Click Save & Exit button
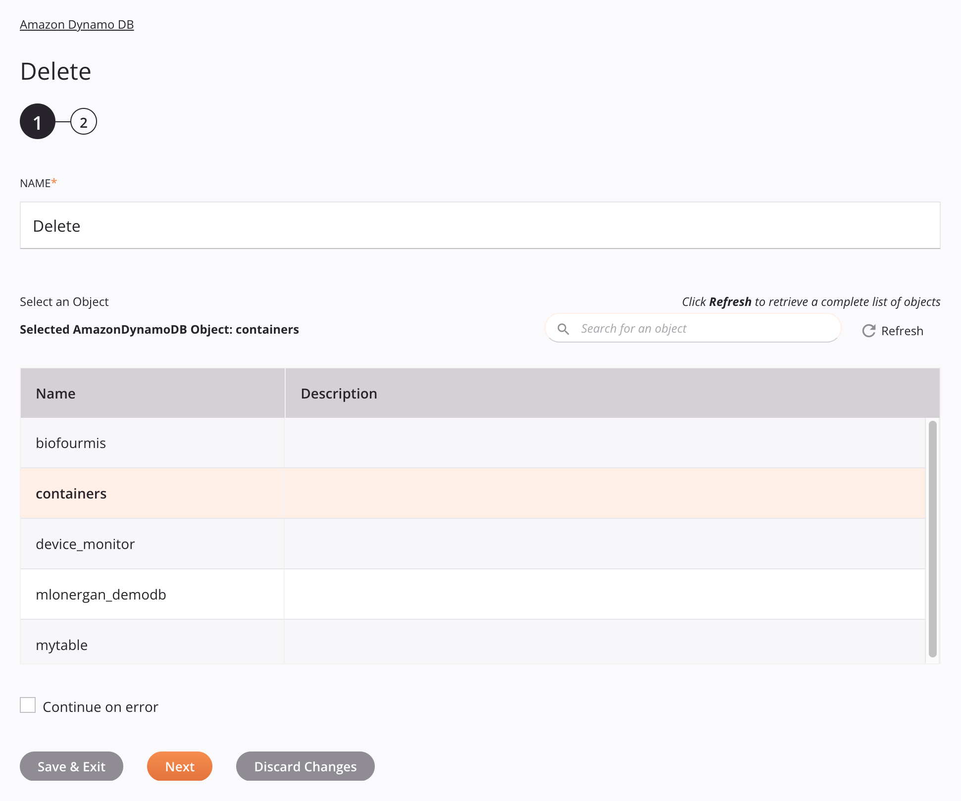Screen dimensions: 961x801 (71, 766)
